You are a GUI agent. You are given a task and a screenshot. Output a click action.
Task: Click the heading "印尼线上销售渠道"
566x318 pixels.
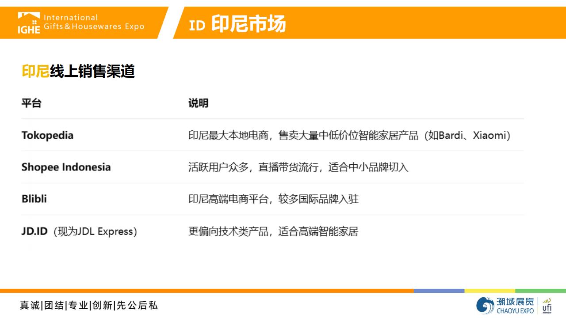(x=78, y=71)
